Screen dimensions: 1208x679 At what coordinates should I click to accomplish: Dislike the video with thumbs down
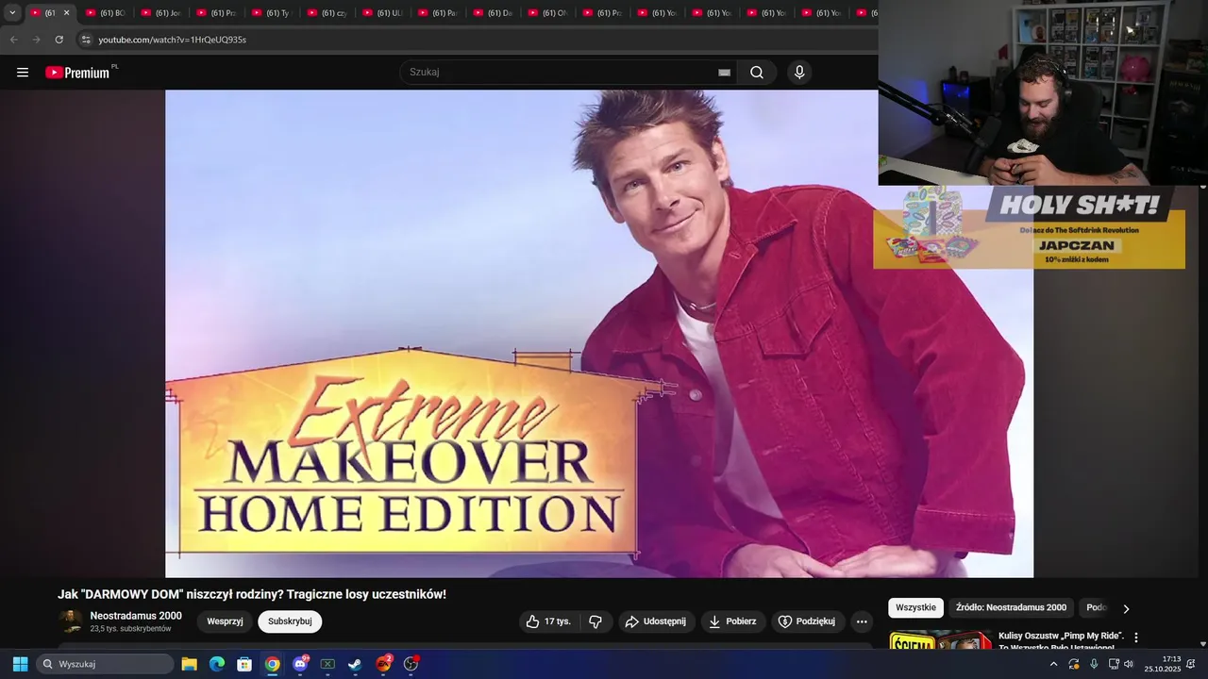click(596, 621)
